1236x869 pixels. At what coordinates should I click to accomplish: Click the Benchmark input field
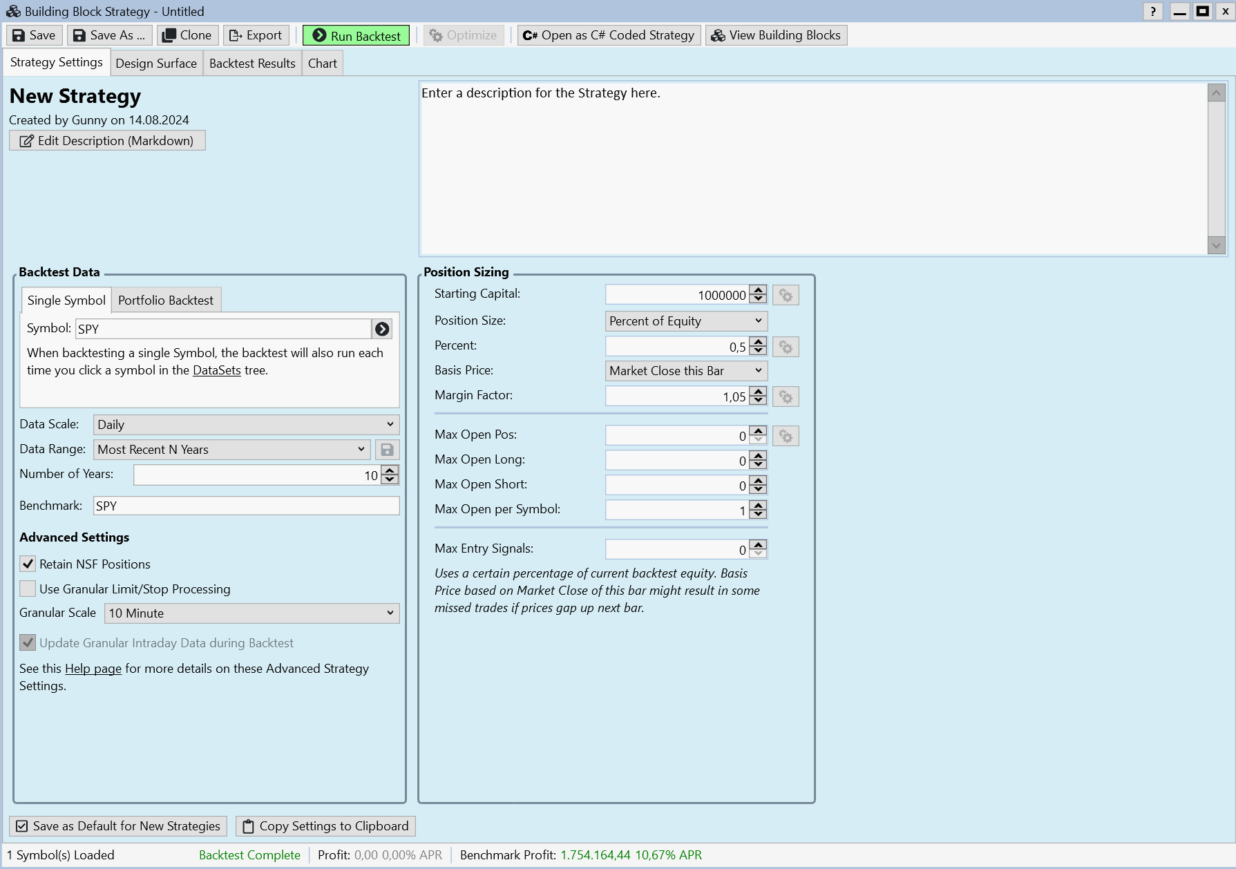pyautogui.click(x=246, y=506)
